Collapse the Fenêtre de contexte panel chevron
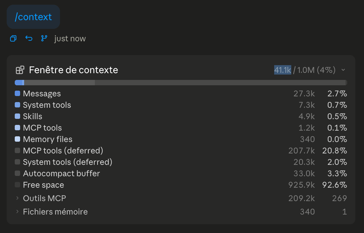 [343, 70]
